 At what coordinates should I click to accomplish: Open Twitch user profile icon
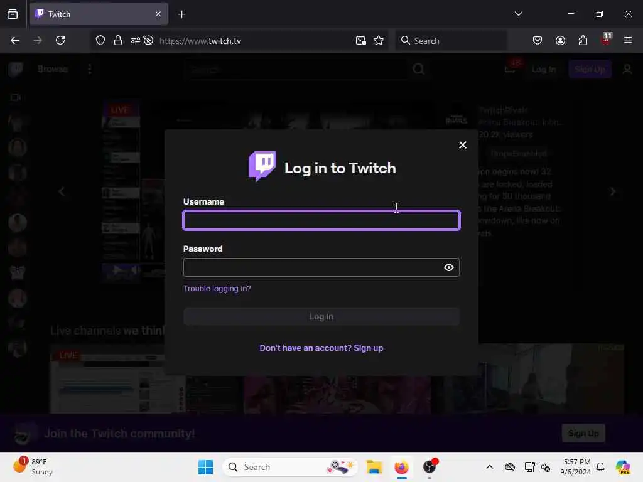point(627,69)
